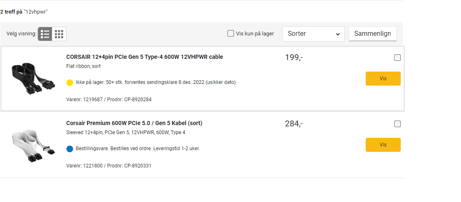Tick compare checkbox for 199,- cable

click(397, 58)
